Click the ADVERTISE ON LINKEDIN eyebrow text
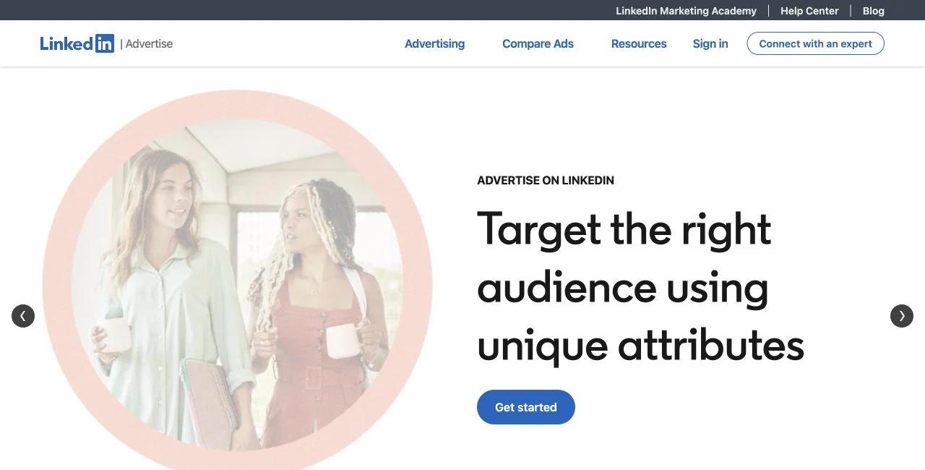 546,181
